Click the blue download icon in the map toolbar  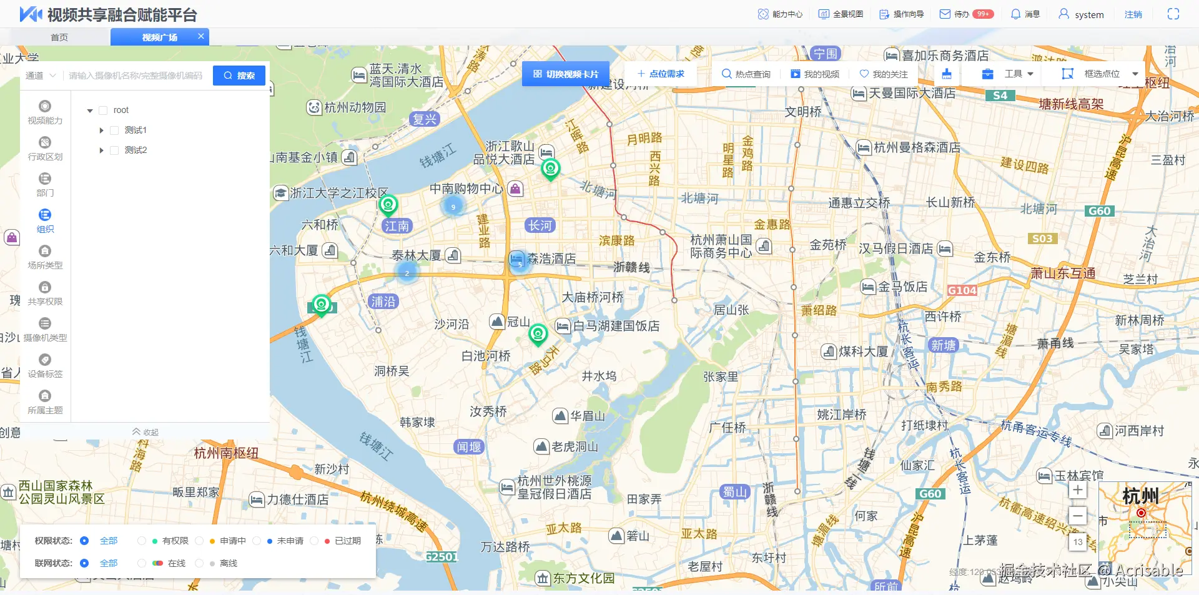point(947,74)
